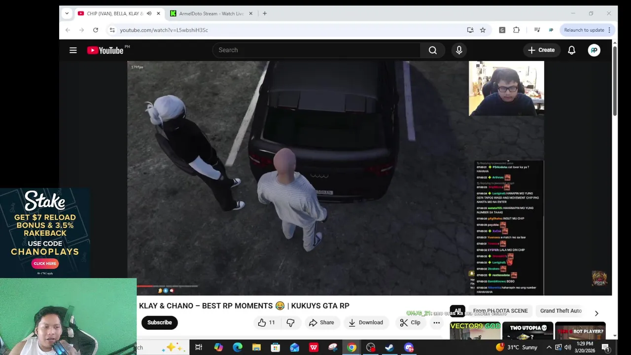The height and width of the screenshot is (355, 631).
Task: Open the YouTube hamburger guide menu
Action: (x=73, y=50)
